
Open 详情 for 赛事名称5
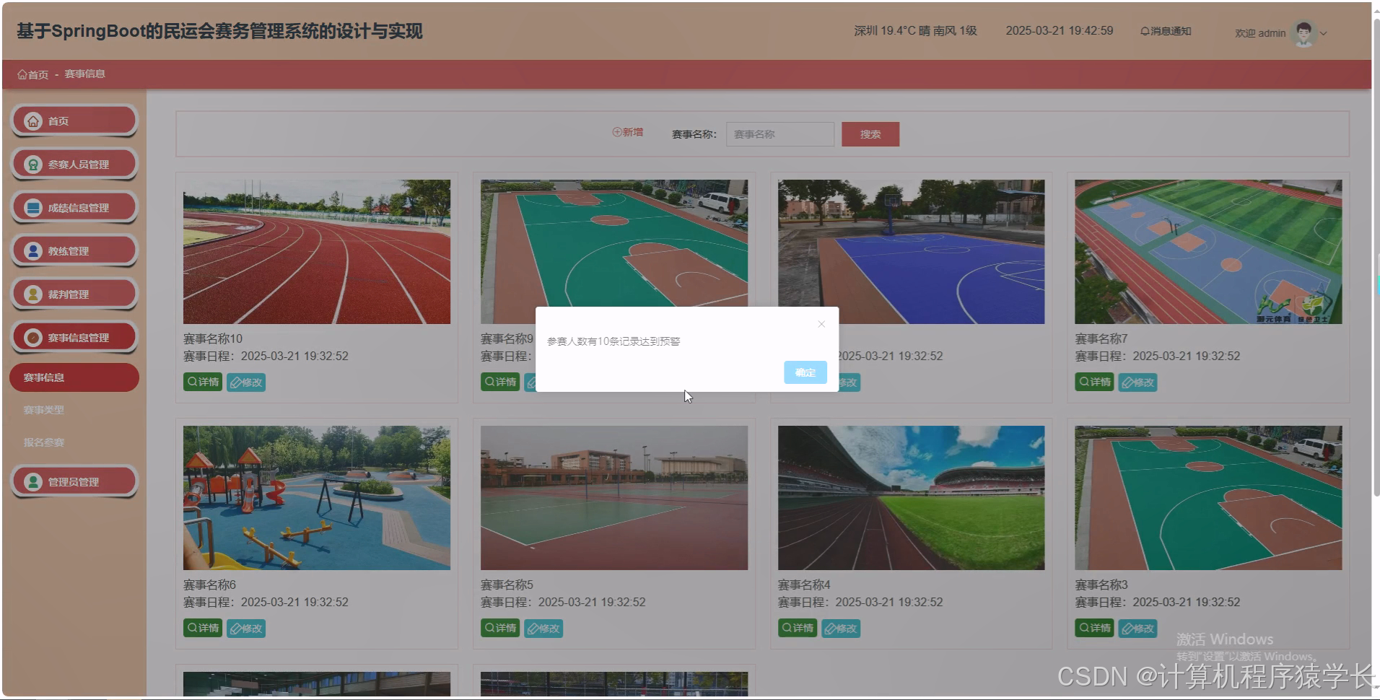tap(500, 628)
